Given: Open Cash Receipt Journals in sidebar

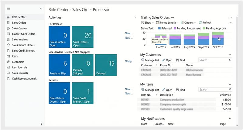Looking at the screenshot, I should coord(24,79).
